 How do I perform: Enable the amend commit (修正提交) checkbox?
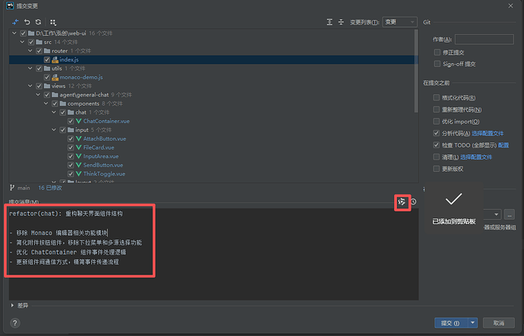(x=437, y=52)
